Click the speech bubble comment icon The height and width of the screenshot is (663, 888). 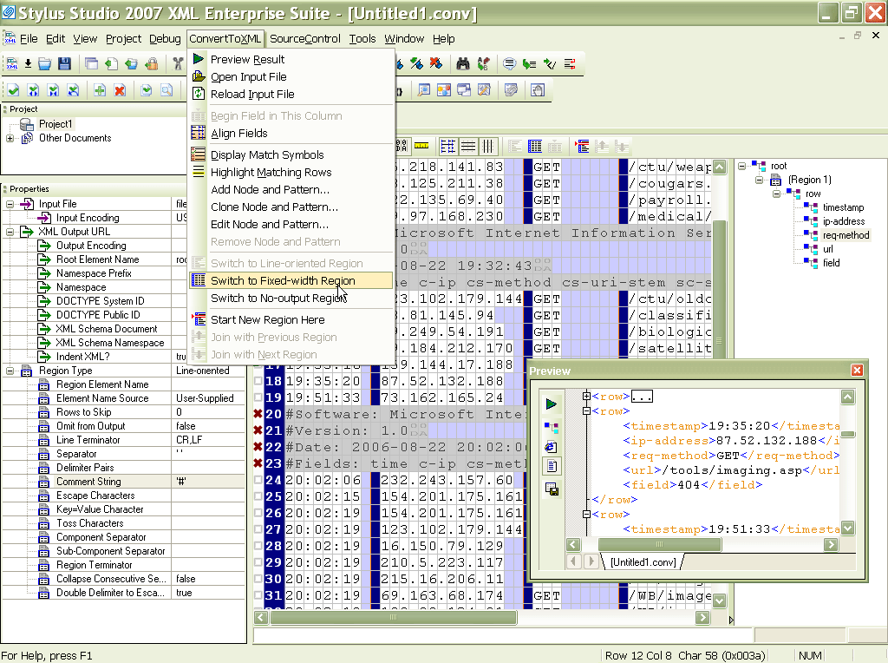pos(510,64)
